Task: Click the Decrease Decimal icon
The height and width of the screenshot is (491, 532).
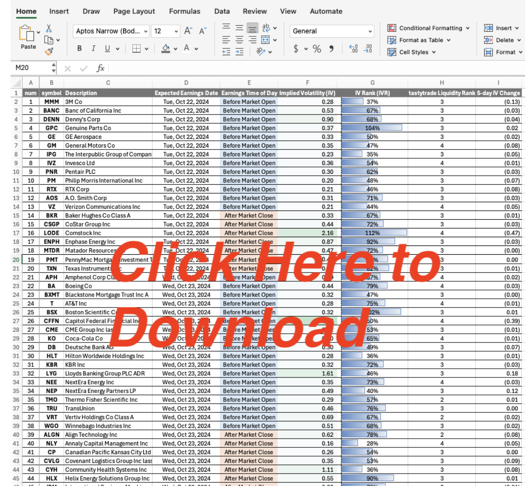Action: click(x=368, y=49)
